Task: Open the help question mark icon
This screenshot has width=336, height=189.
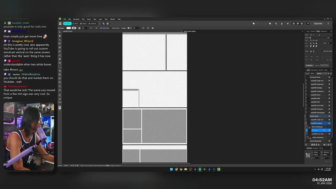Action: click(328, 23)
